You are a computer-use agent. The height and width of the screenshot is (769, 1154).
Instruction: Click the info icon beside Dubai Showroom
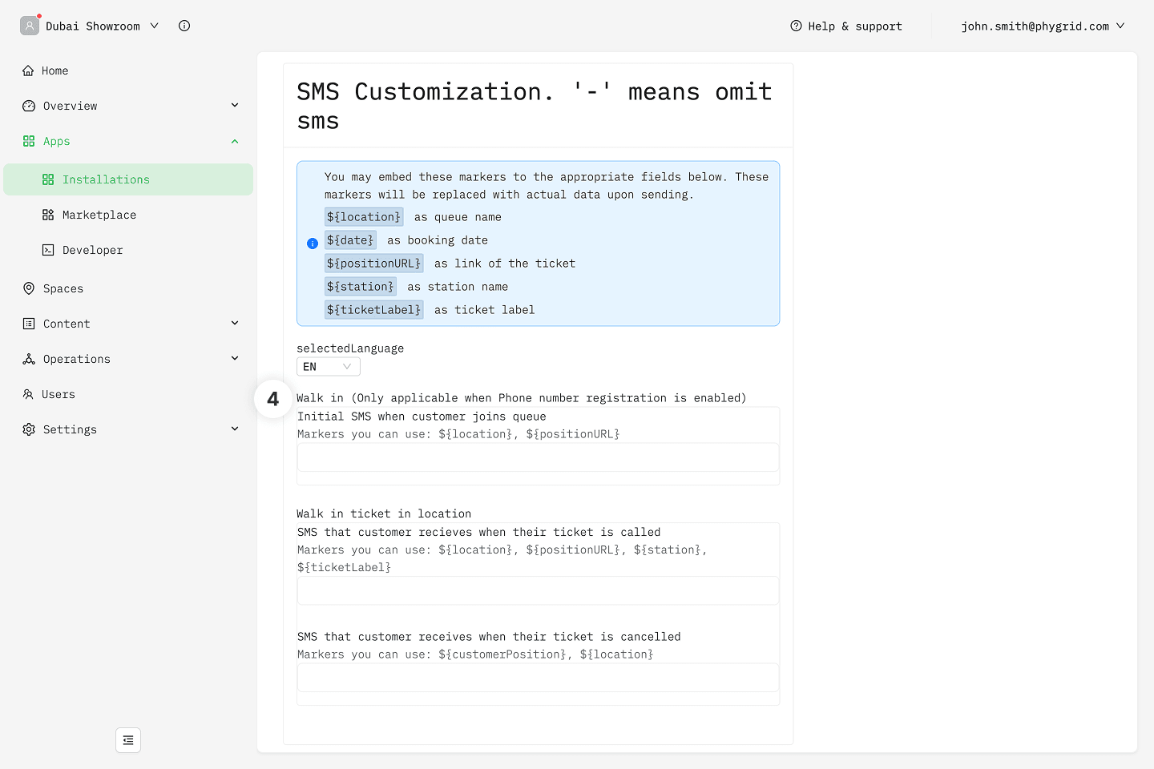184,26
